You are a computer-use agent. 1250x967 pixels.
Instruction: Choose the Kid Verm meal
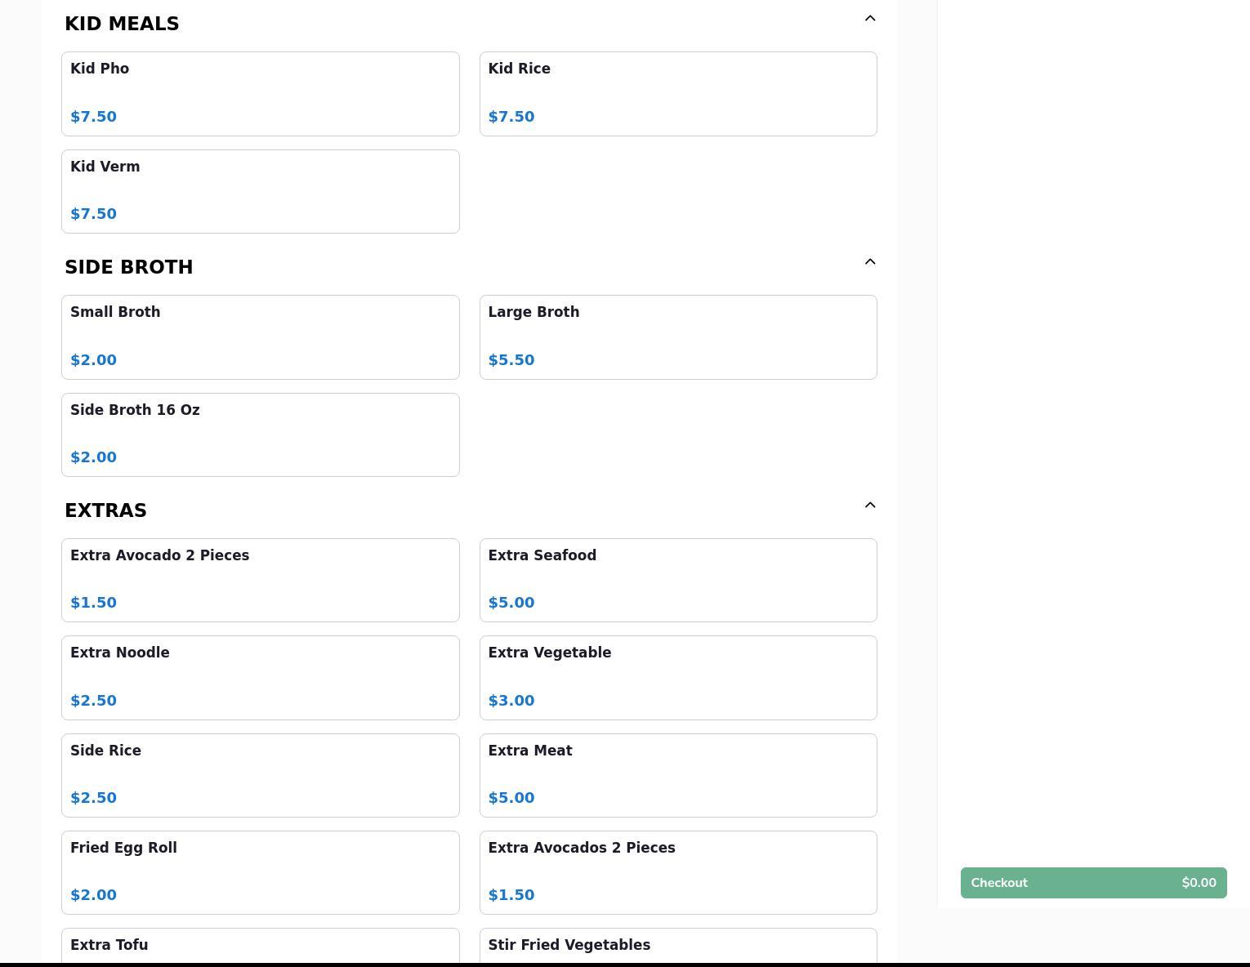click(260, 192)
